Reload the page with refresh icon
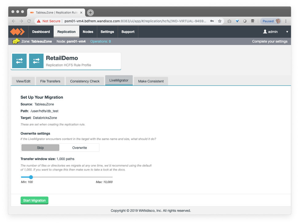The width and height of the screenshot is (299, 224). (29, 21)
